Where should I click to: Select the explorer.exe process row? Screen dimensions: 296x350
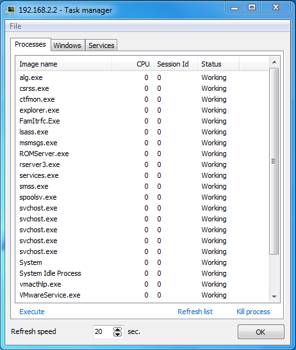pos(142,110)
